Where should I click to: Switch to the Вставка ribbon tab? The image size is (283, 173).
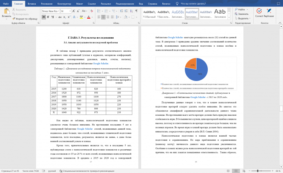click(32, 3)
